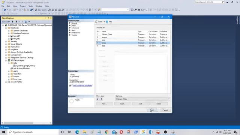Click the Save All toolbar icon
Screen dimensions: 240x135
[x=31, y=10]
